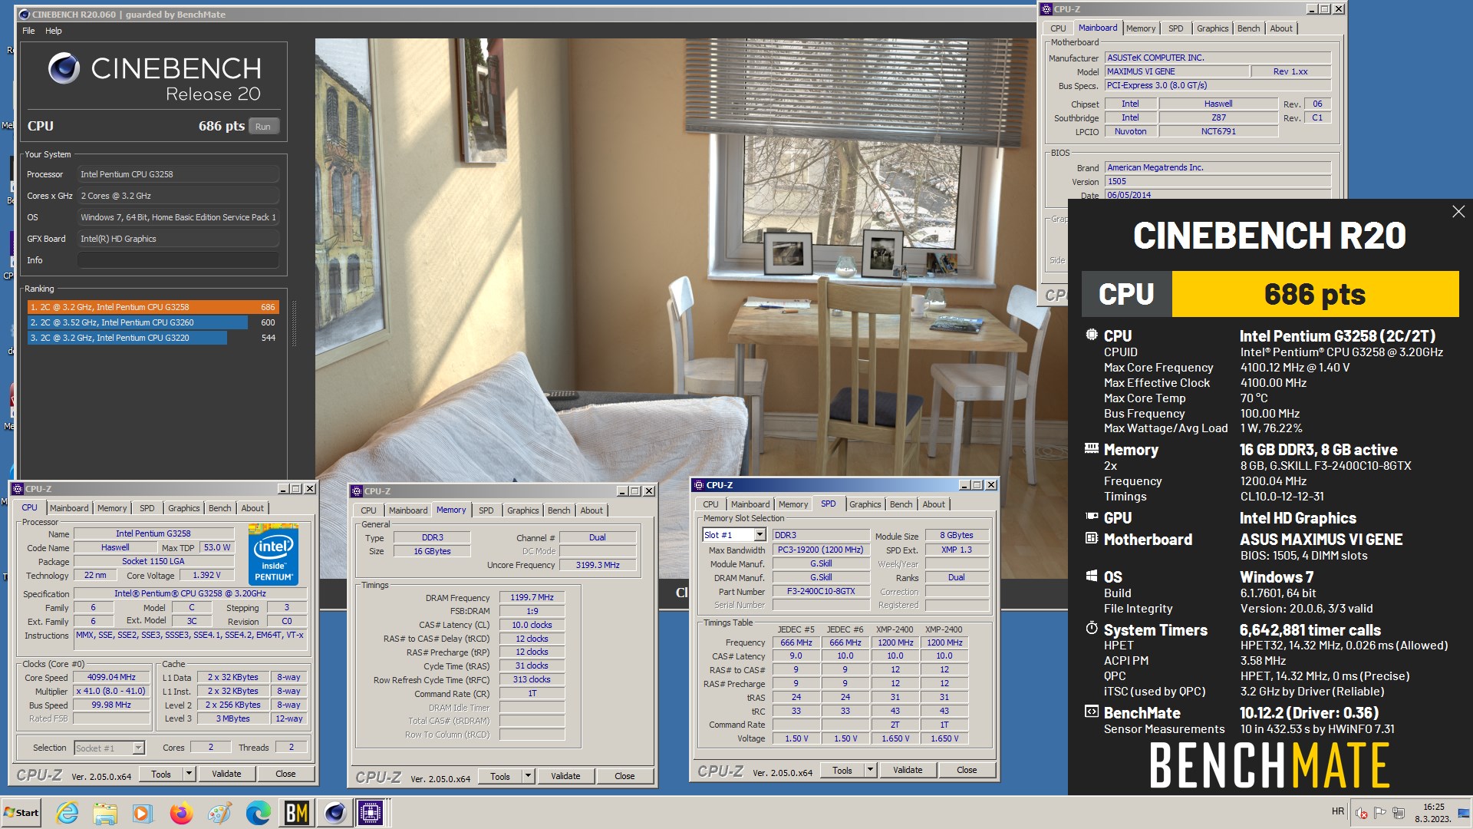Click BIOS date 06/05/2014 field
The height and width of the screenshot is (829, 1473).
tap(1218, 195)
